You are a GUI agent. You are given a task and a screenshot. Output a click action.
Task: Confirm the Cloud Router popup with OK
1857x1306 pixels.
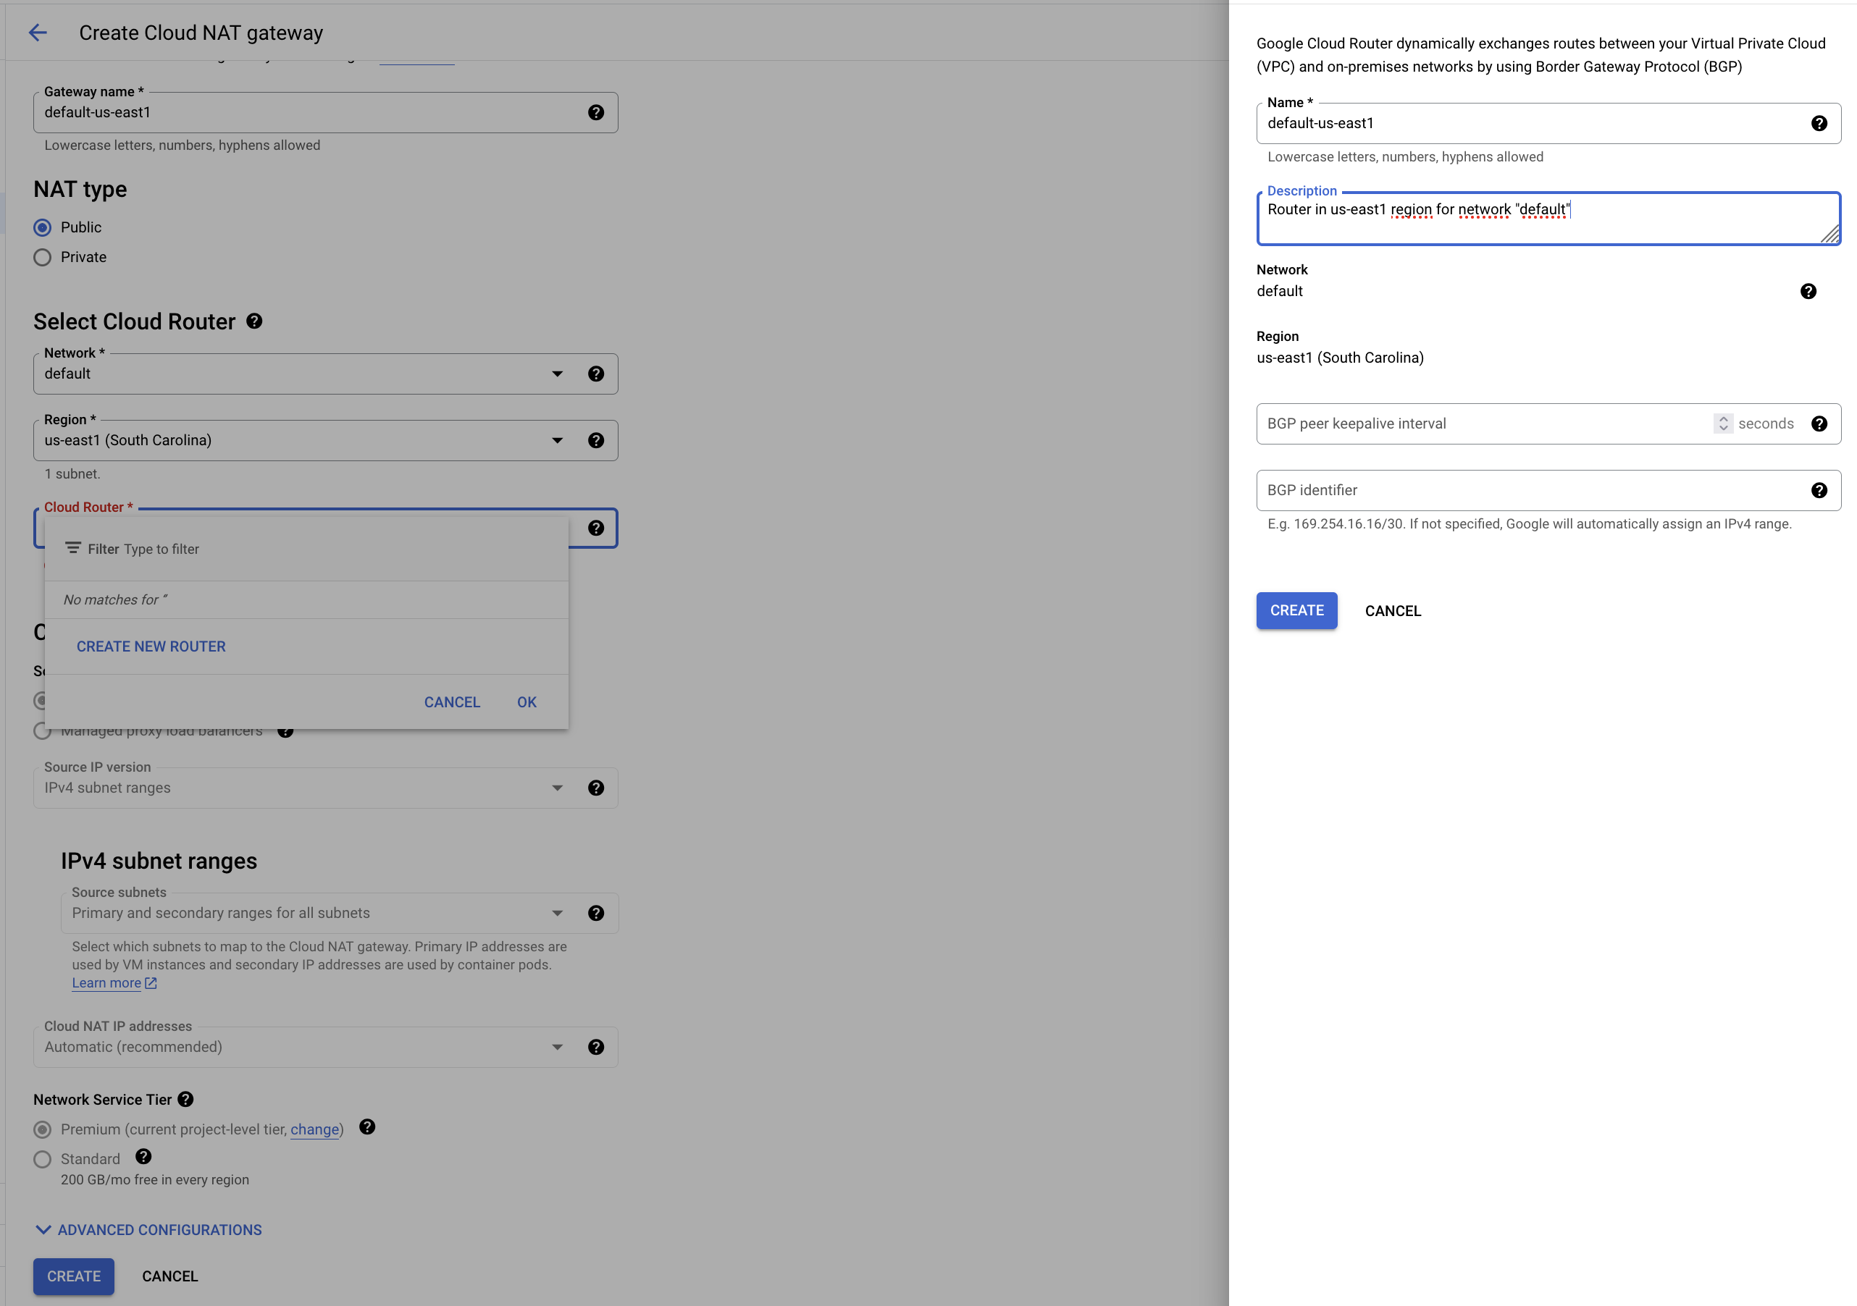coord(527,702)
